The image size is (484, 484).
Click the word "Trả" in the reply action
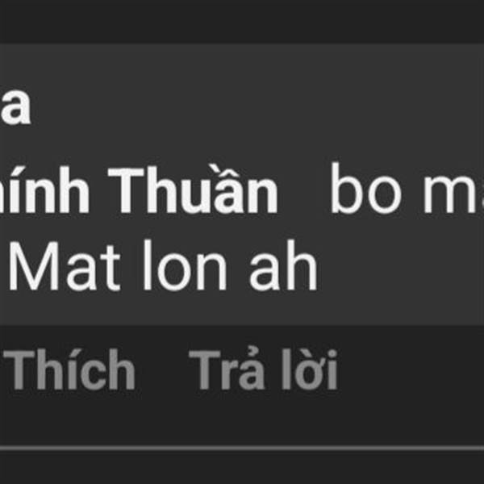(227, 369)
